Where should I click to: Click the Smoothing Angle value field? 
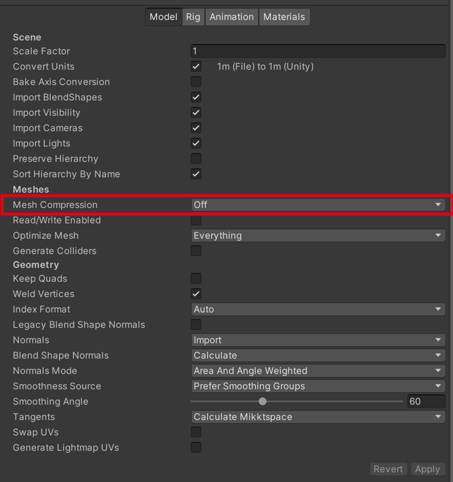(426, 401)
